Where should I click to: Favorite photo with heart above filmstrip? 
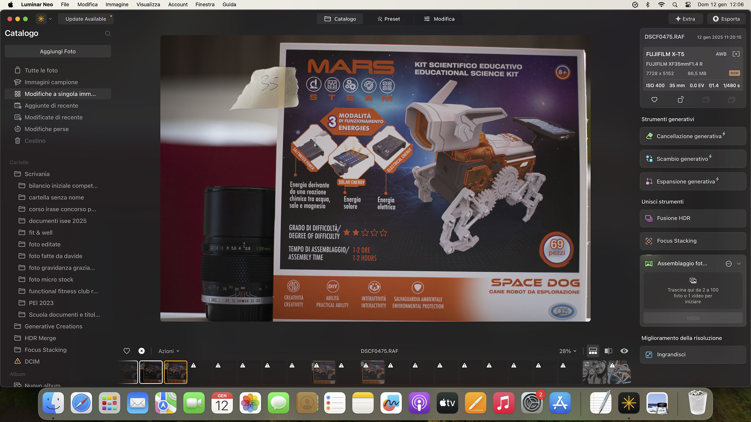pos(127,351)
